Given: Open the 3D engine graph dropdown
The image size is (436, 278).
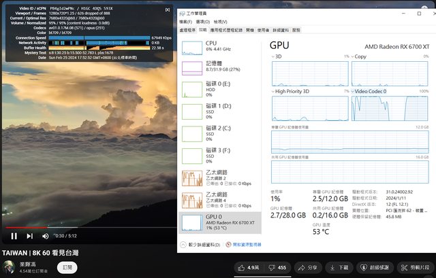Looking at the screenshot, I should click(x=275, y=56).
